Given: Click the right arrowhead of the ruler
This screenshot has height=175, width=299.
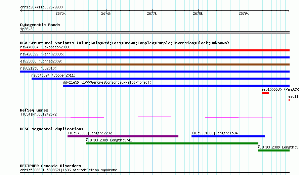Looking at the screenshot, I should (x=288, y=11).
